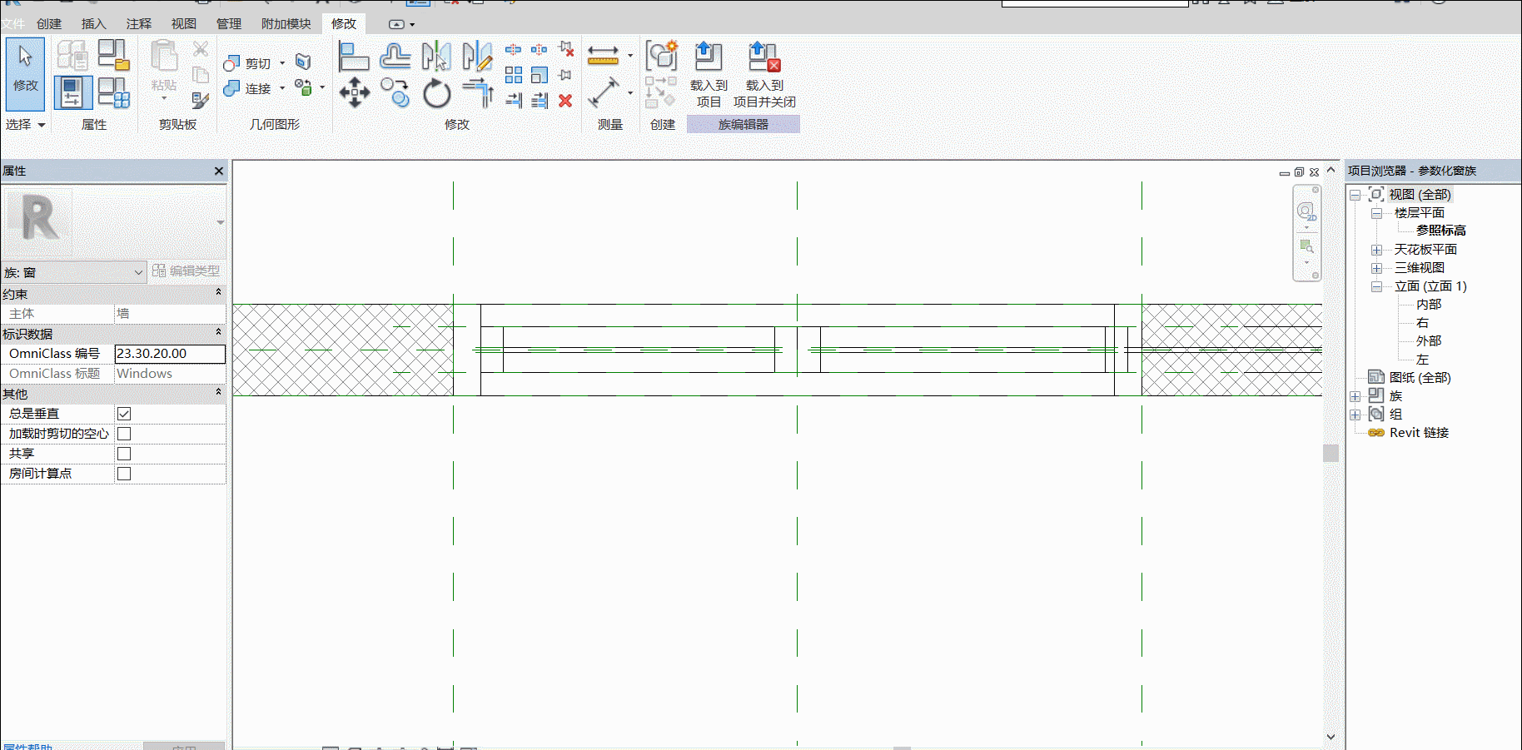Close the 属性 properties panel
Screen dimensions: 1522x750
(219, 171)
